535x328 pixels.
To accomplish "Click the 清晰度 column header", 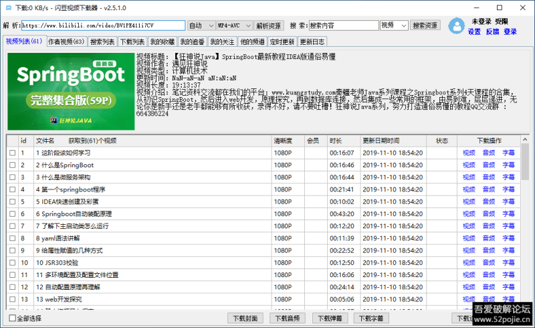I will click(288, 141).
